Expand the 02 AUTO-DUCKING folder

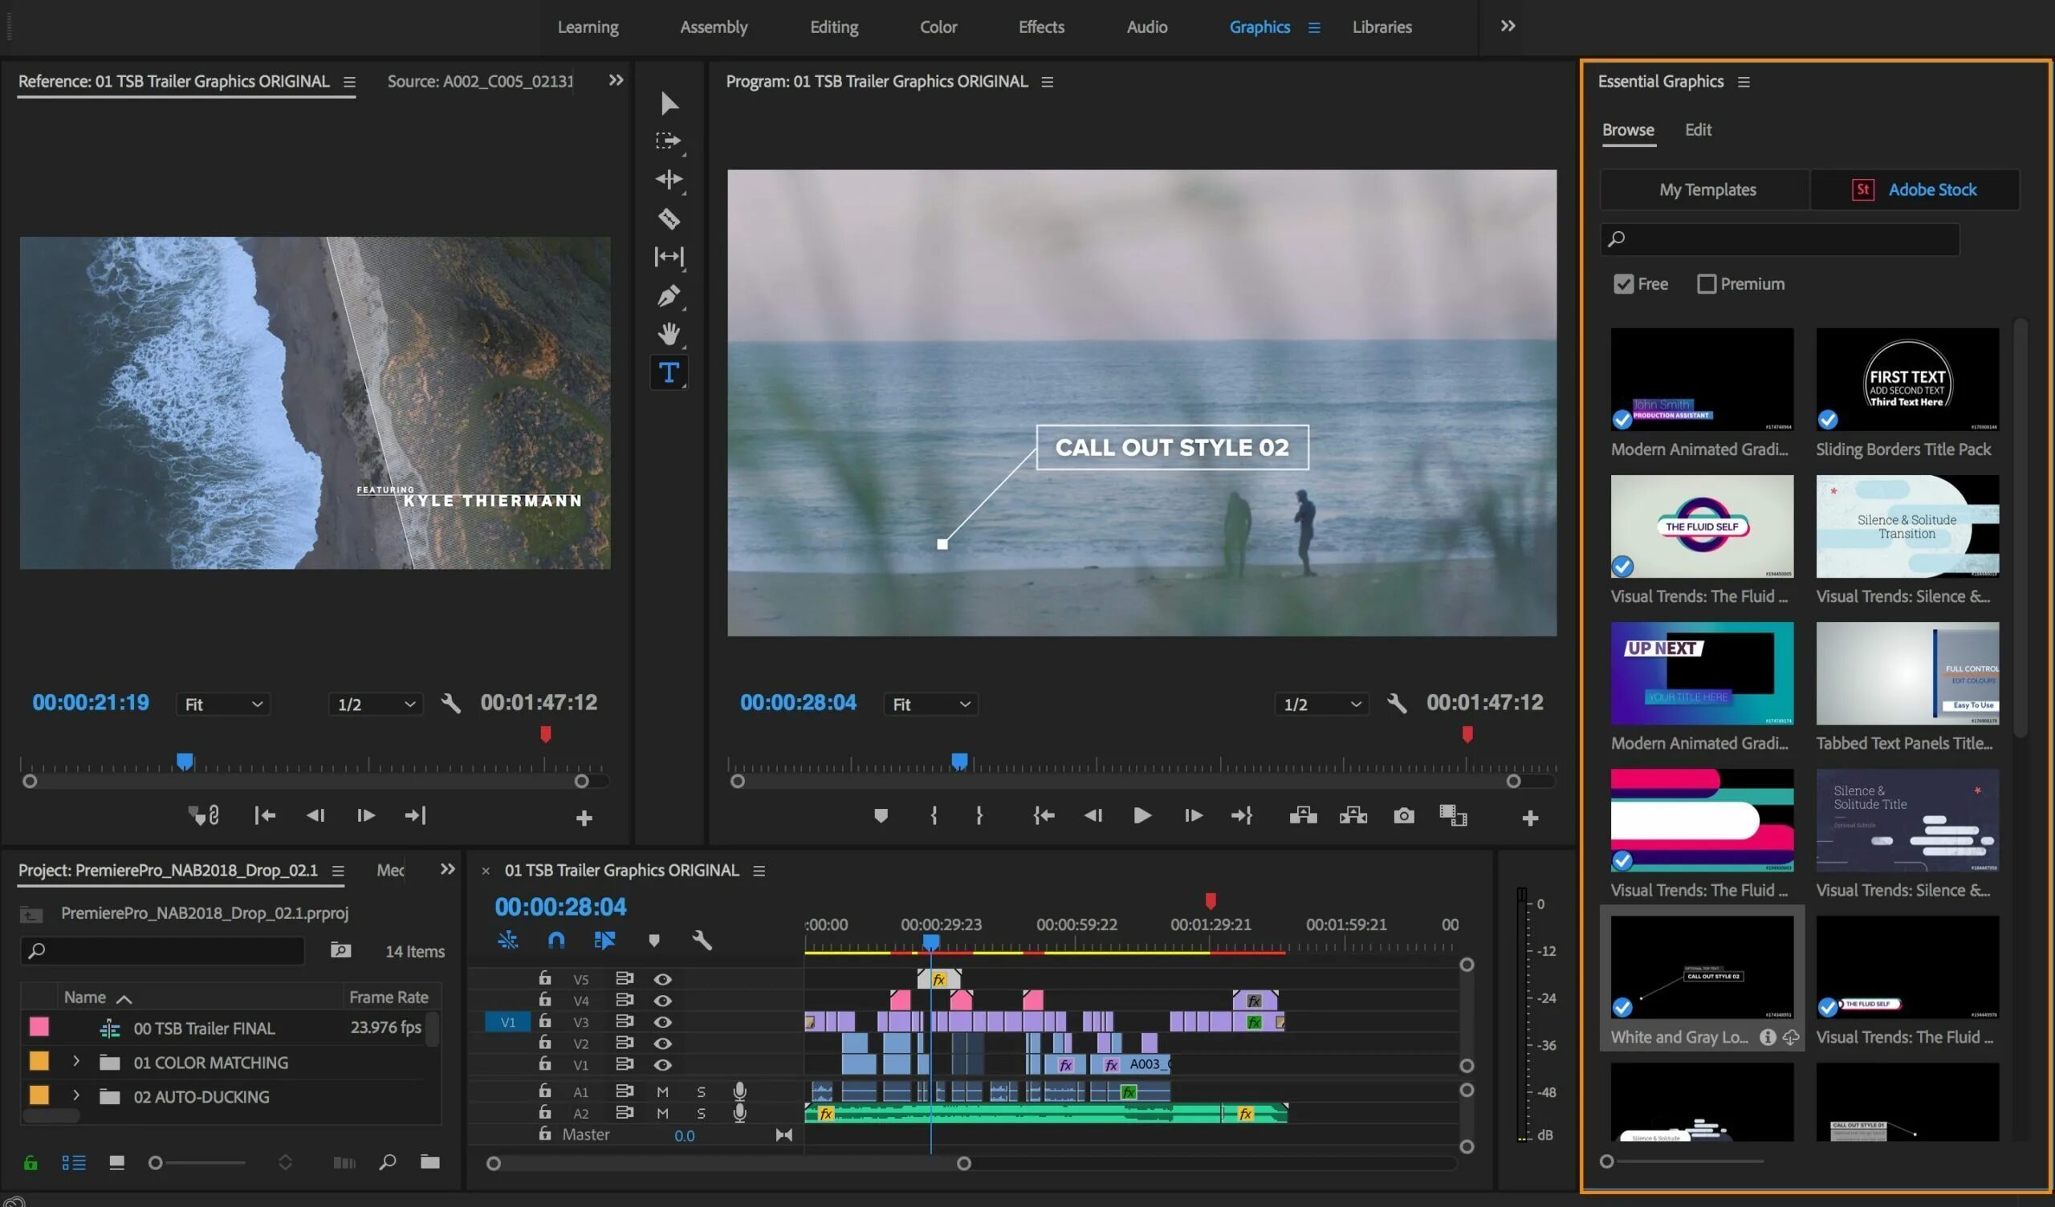point(72,1096)
